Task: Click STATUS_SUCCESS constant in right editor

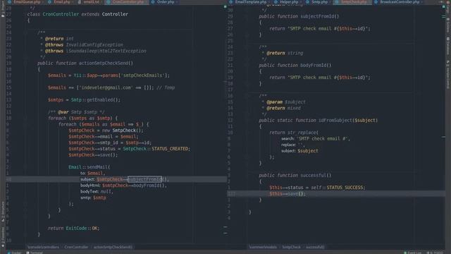Action: 345,188
